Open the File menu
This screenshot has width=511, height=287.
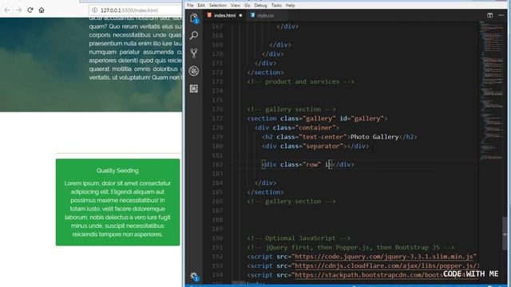(x=190, y=6)
